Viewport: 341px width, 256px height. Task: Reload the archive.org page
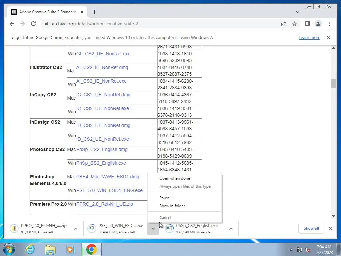coord(33,24)
